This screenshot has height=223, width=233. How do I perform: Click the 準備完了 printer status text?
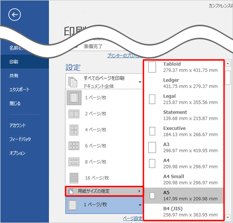(x=93, y=47)
